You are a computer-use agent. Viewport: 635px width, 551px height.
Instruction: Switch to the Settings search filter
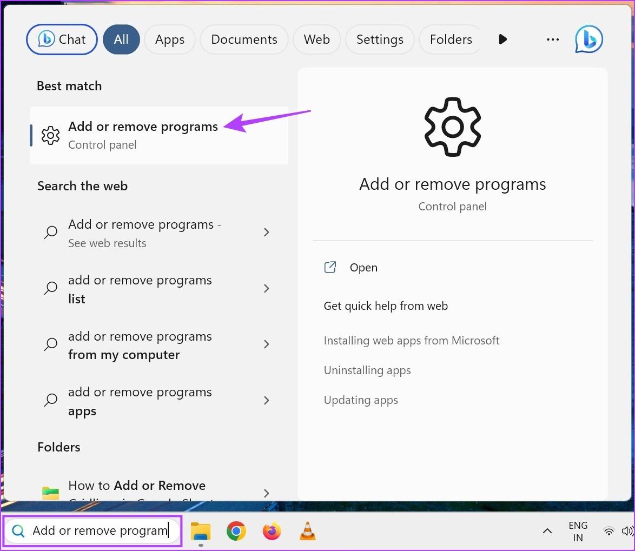click(379, 39)
